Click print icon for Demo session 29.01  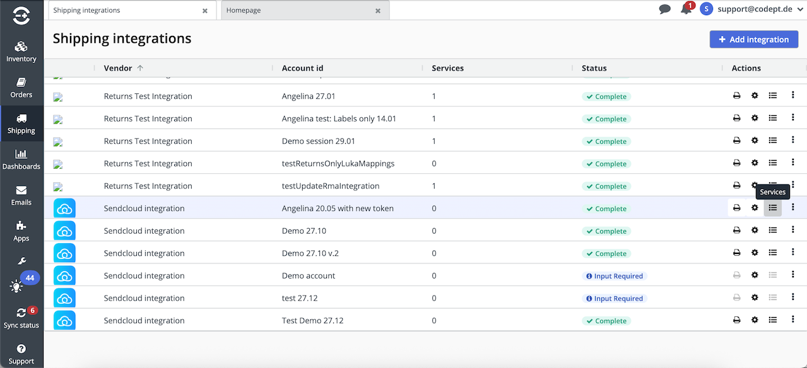(736, 141)
